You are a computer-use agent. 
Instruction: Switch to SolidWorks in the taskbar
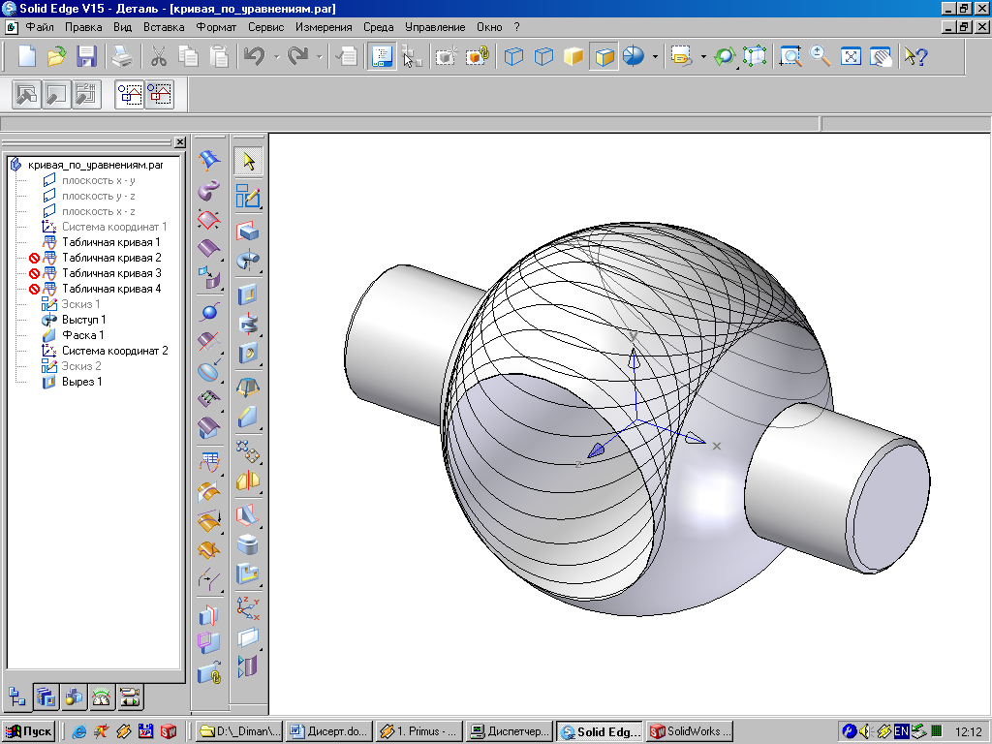tap(691, 731)
